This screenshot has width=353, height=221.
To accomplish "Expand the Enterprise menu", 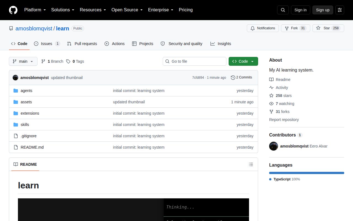I will click(161, 10).
